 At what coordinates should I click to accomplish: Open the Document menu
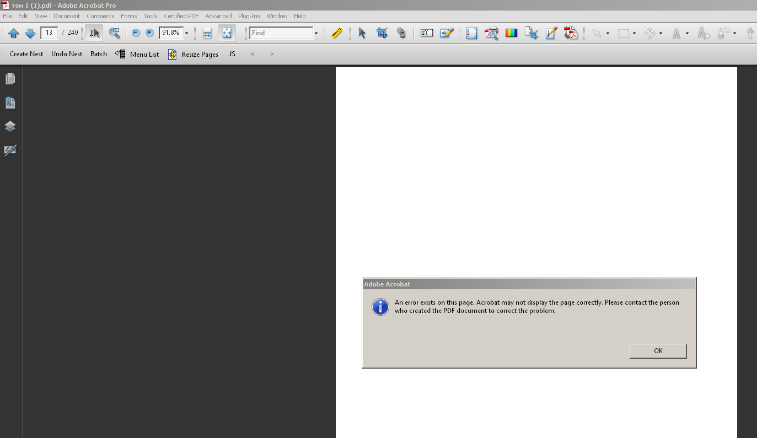click(x=67, y=16)
